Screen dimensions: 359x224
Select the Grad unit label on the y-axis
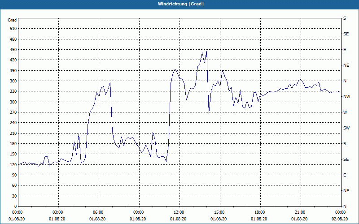pyautogui.click(x=12, y=20)
